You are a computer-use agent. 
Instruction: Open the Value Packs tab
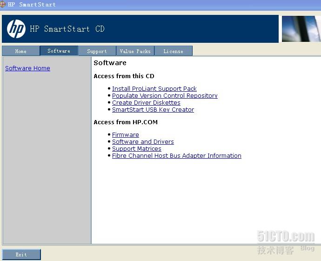[x=135, y=51]
